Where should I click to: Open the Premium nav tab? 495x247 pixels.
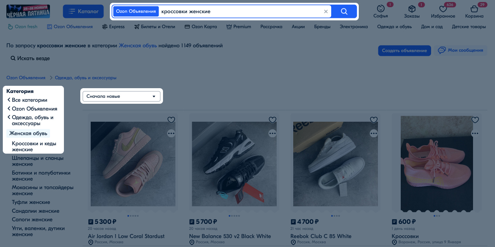pos(239,27)
